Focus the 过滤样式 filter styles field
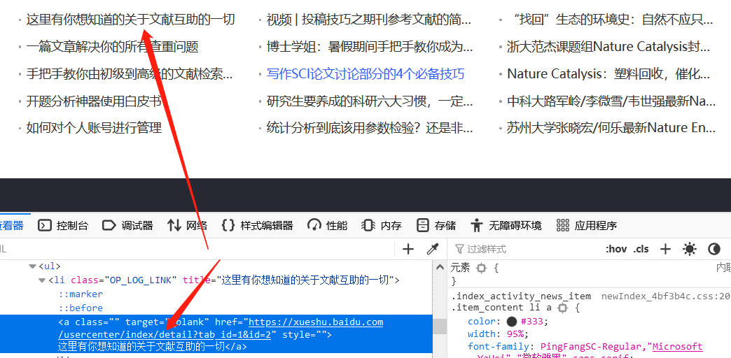The width and height of the screenshot is (731, 358). point(527,249)
